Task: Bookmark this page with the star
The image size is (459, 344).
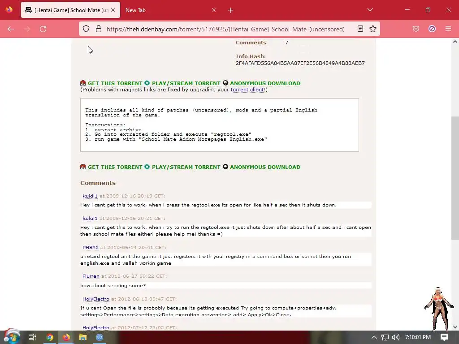Action: [372, 29]
